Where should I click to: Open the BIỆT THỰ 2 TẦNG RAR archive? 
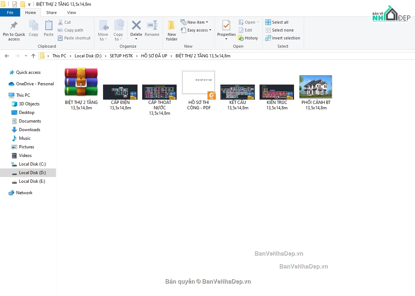(x=81, y=82)
